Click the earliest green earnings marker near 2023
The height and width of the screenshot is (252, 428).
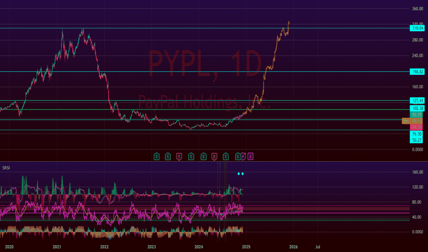click(157, 156)
